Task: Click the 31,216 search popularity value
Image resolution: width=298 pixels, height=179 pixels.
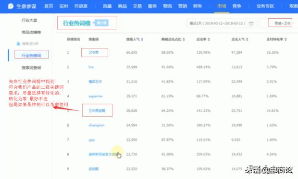Action: tap(132, 82)
